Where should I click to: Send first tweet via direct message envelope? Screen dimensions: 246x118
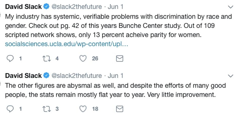tap(120, 58)
